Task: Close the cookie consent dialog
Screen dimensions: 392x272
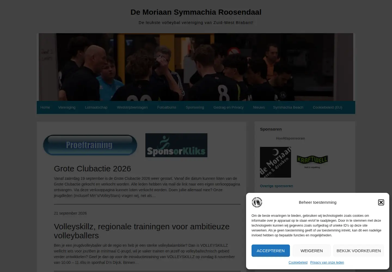Action: (381, 202)
